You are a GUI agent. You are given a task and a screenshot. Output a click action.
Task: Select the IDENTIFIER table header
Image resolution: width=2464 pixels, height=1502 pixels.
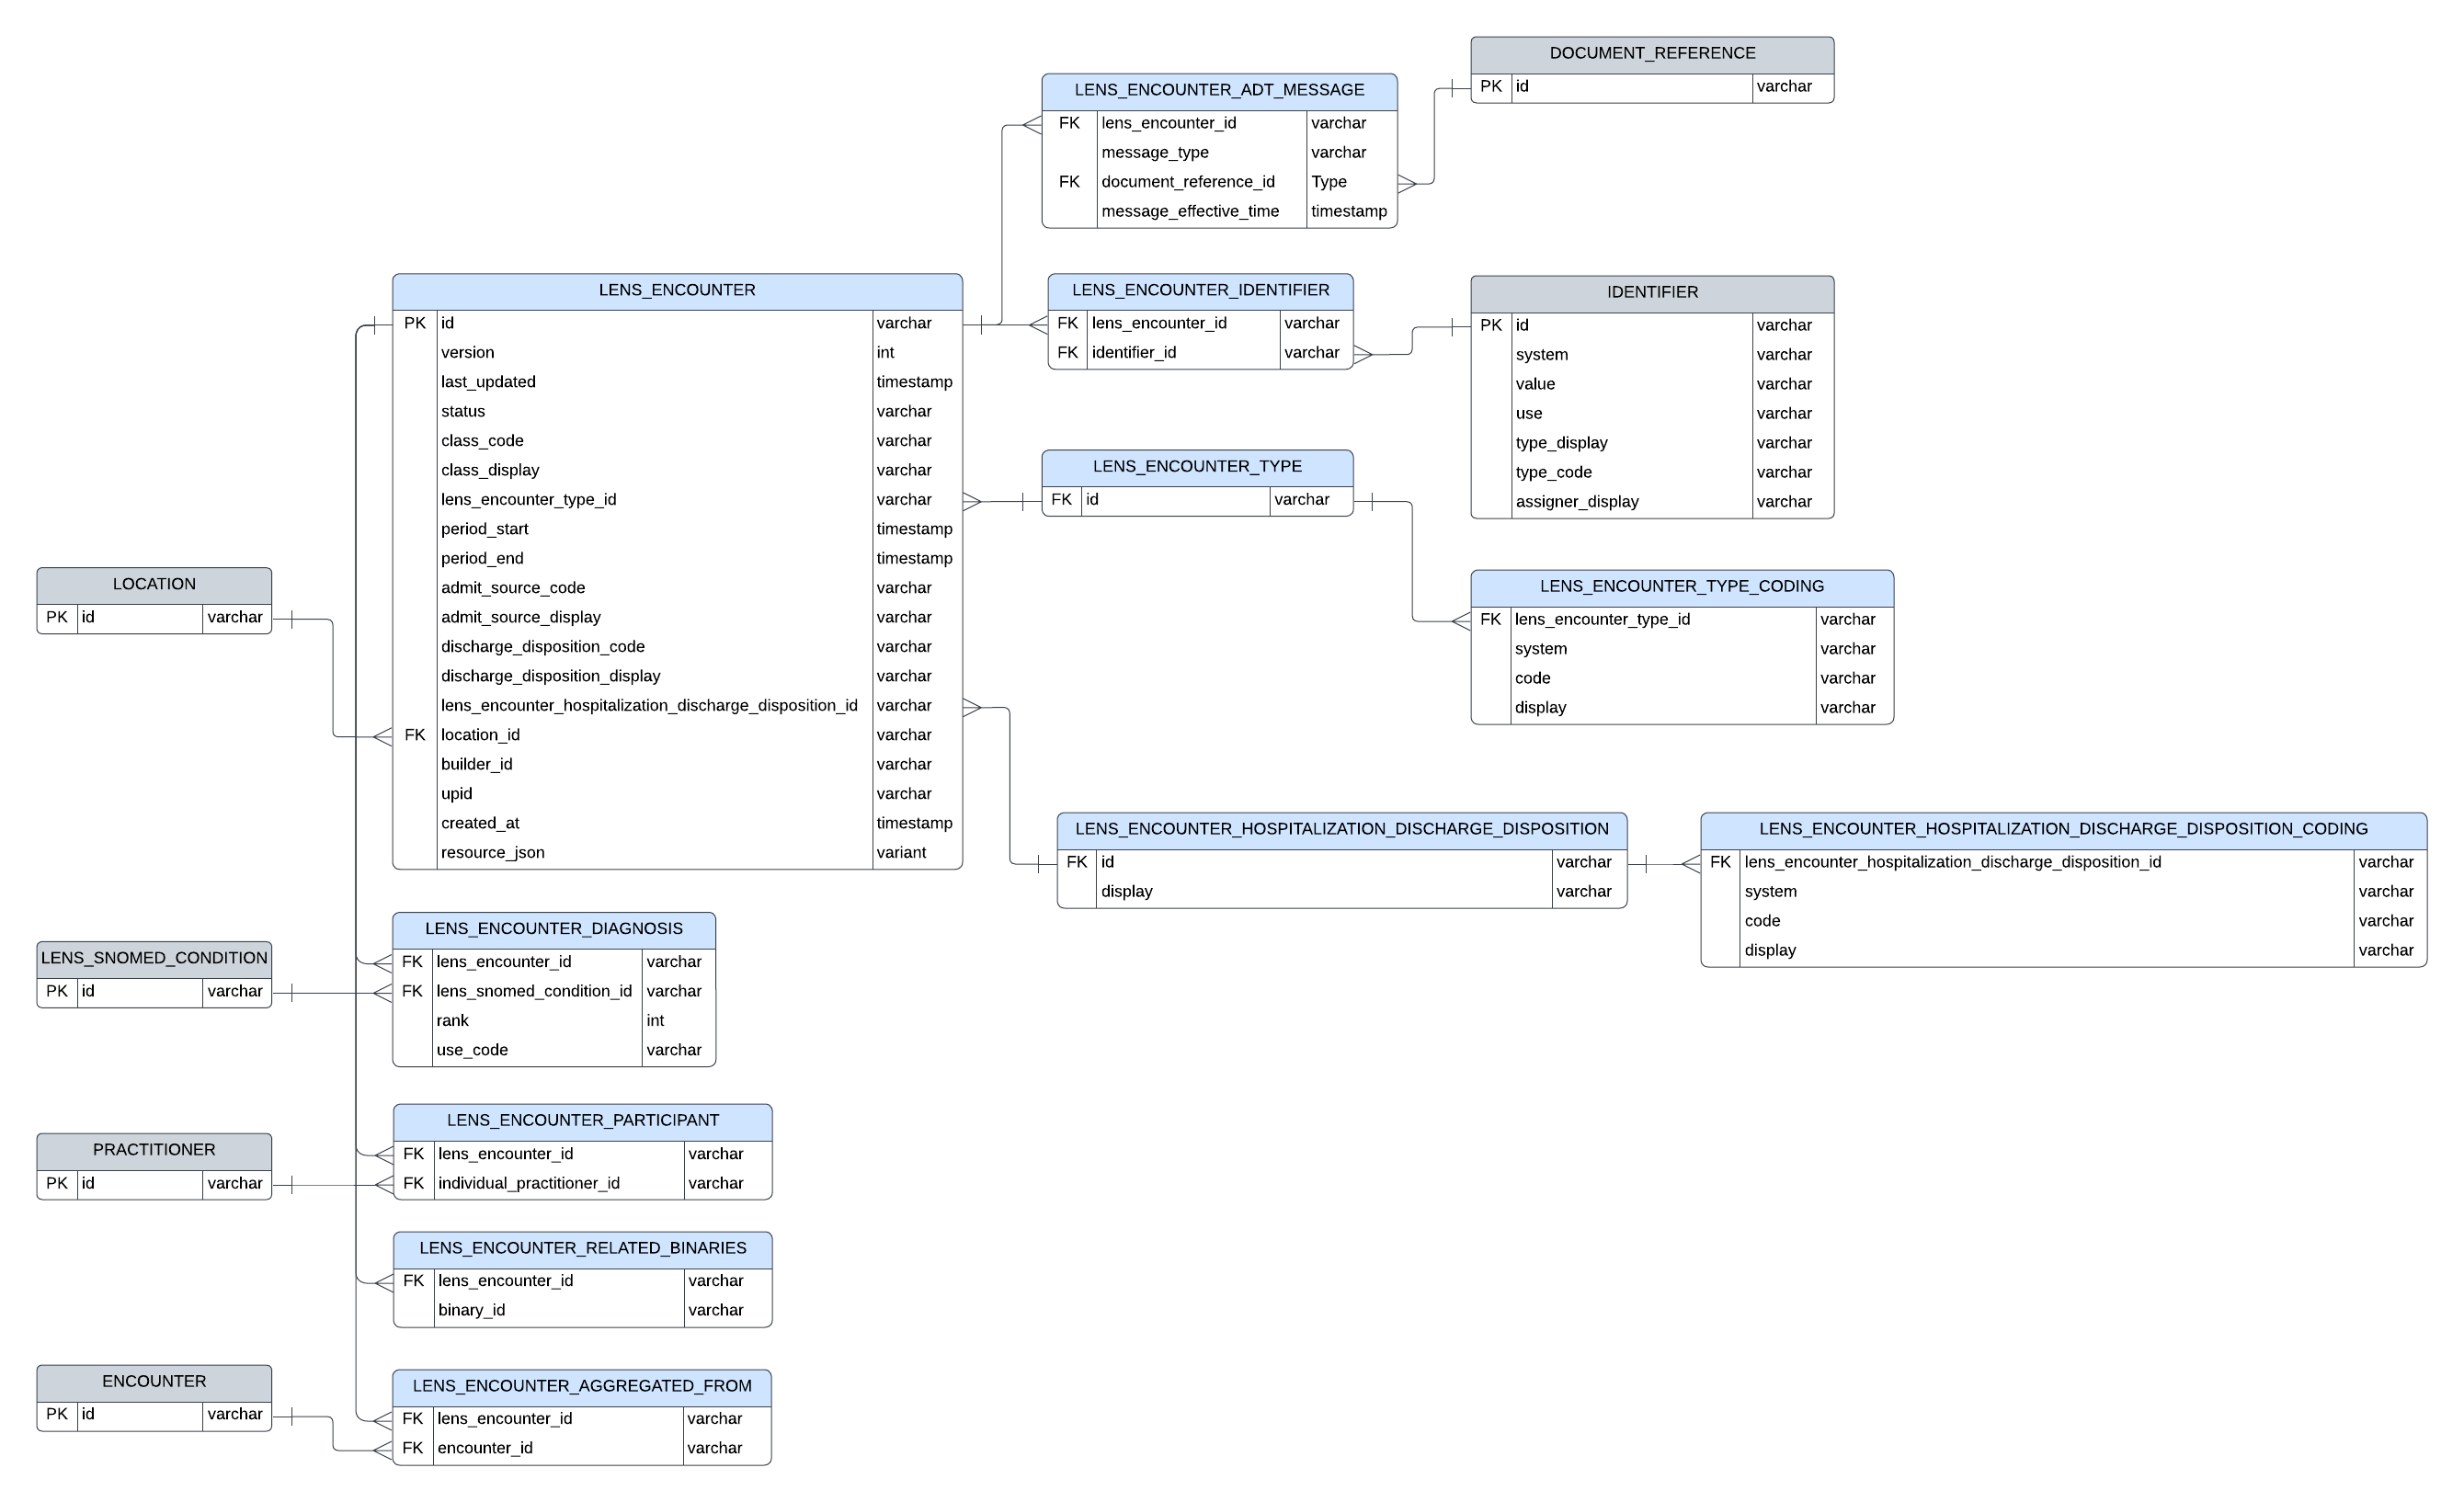1651,293
